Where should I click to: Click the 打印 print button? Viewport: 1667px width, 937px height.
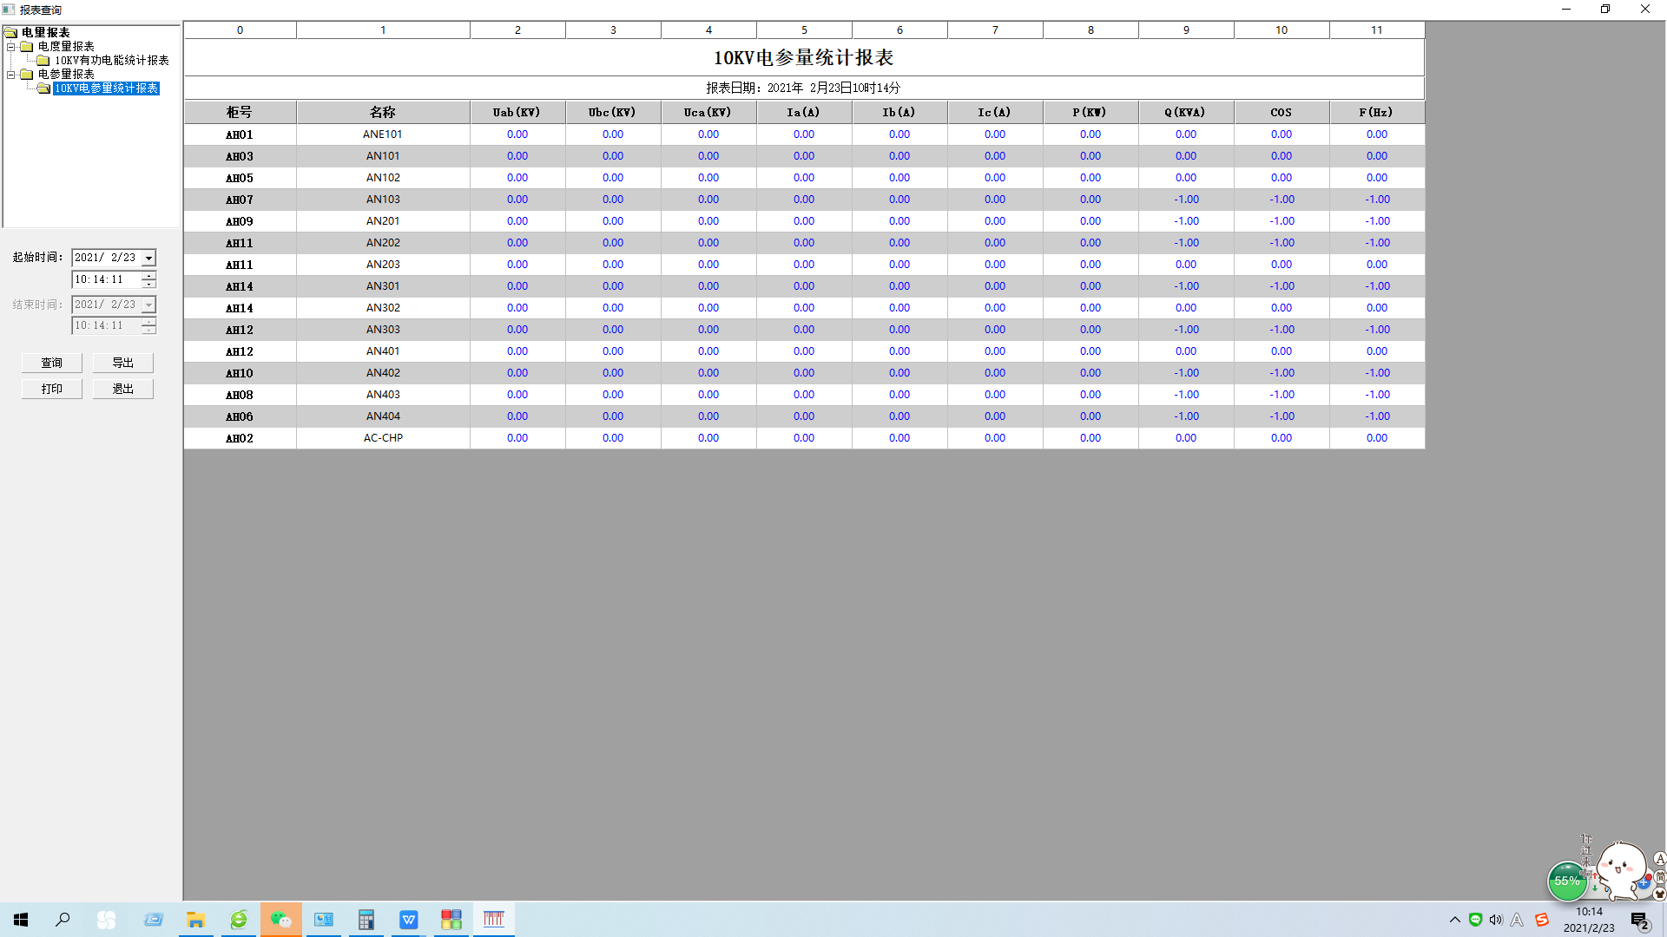pyautogui.click(x=52, y=389)
